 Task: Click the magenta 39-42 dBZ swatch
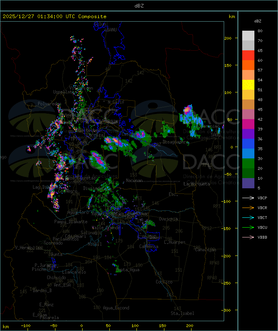(x=248, y=124)
